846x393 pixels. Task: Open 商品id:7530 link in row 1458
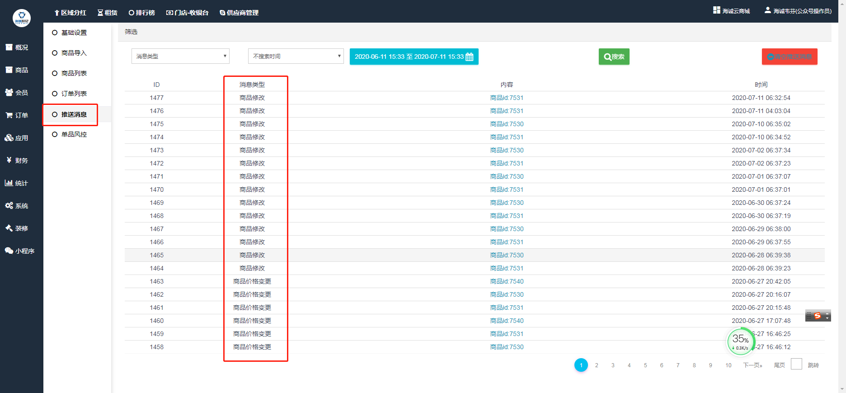pyautogui.click(x=507, y=347)
